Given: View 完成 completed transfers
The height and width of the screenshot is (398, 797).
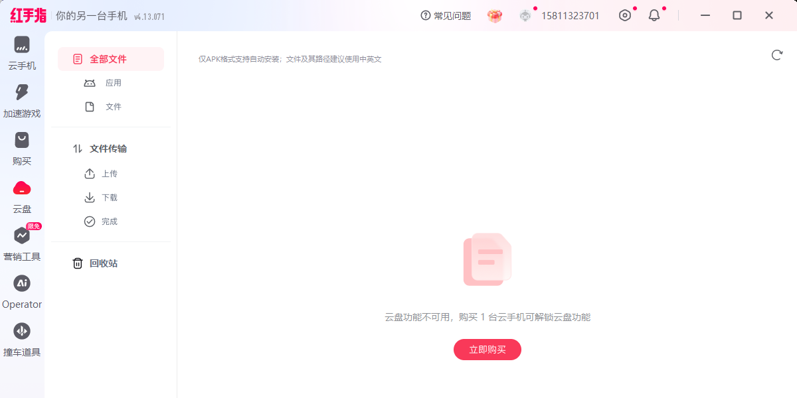Looking at the screenshot, I should point(111,222).
